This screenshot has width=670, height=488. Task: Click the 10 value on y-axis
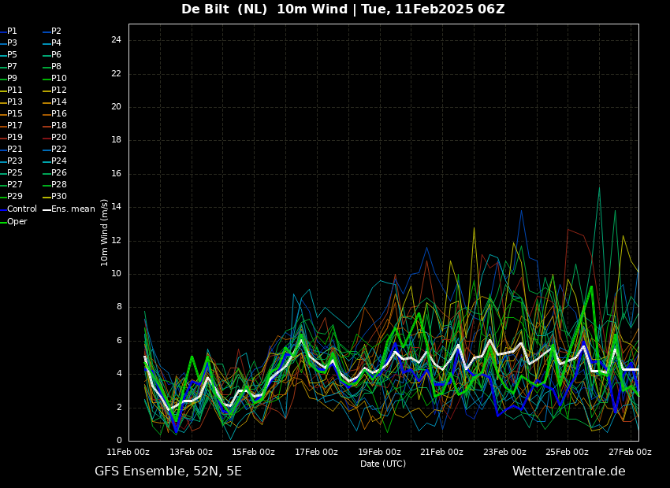coord(116,274)
